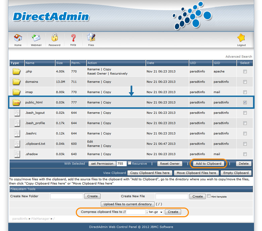Click Upload files to current directory
This screenshot has height=231, width=262.
(x=128, y=204)
